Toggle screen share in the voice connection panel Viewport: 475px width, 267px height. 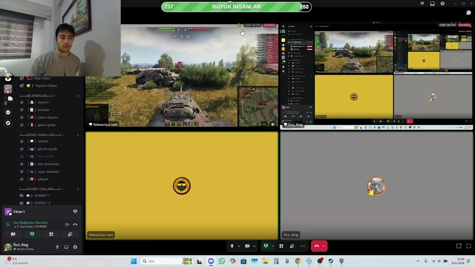coord(32,234)
